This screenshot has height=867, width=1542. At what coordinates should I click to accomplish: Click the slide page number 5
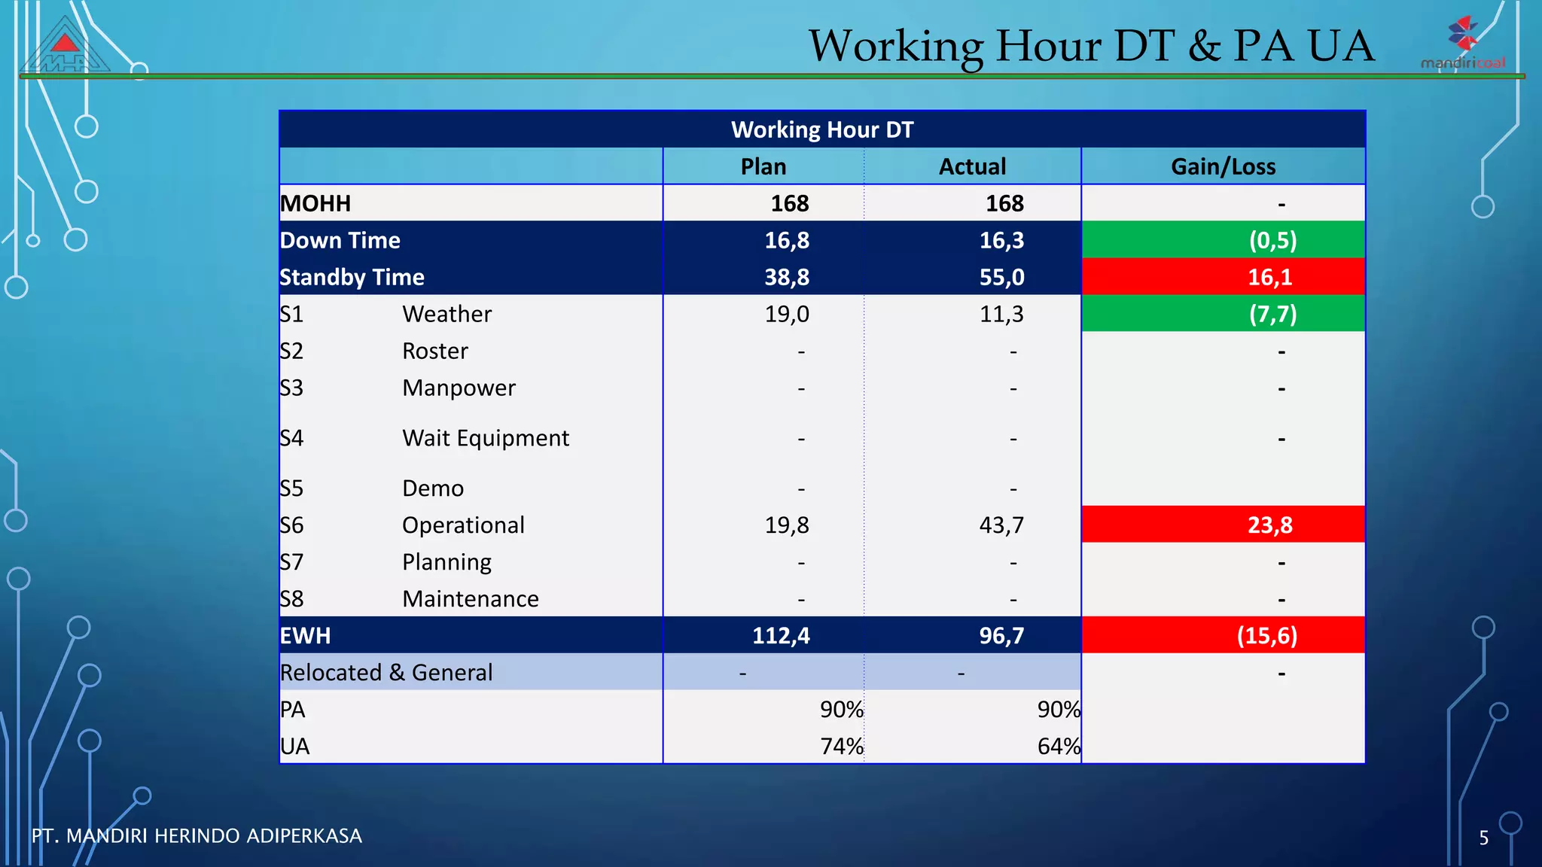(x=1483, y=838)
